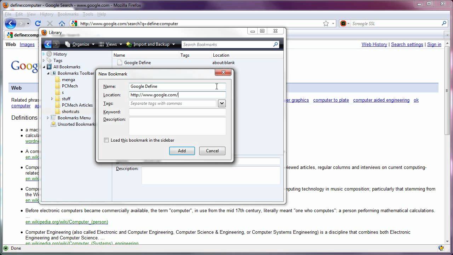This screenshot has width=453, height=255.
Task: Open the File menu
Action: tap(8, 14)
